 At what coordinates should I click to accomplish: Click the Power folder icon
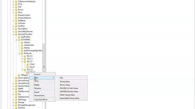(x=16, y=10)
